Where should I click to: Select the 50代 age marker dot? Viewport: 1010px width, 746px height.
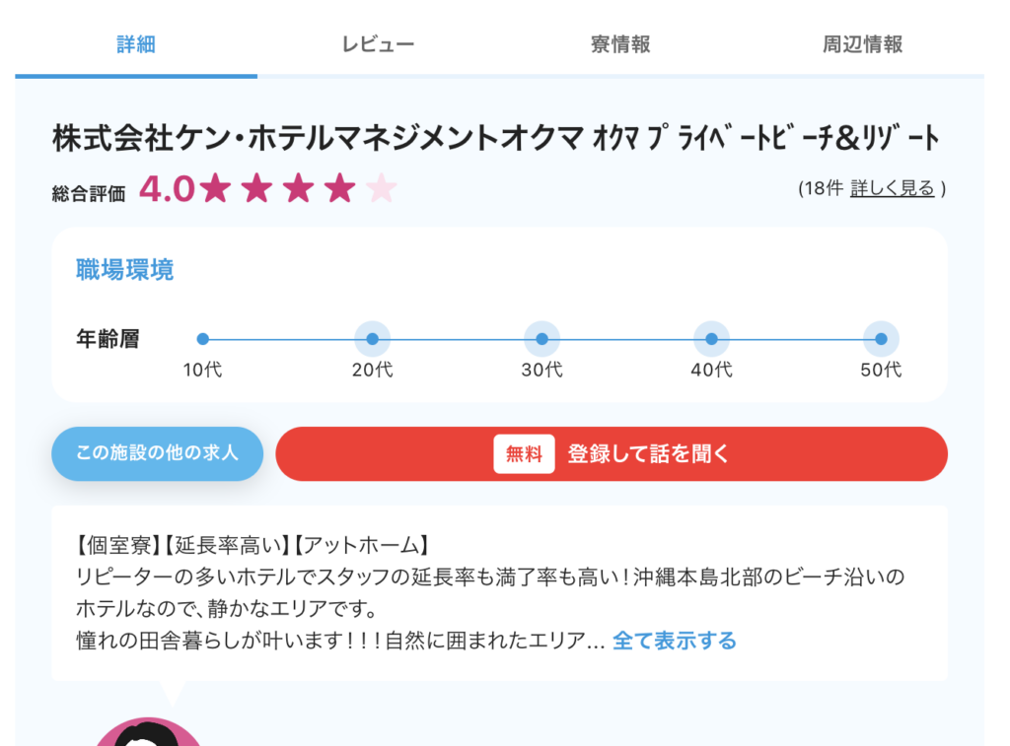[881, 339]
